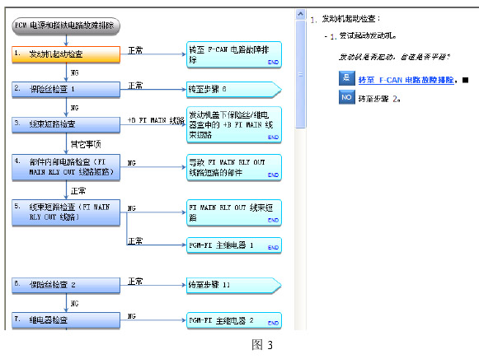479x359 pixels.
Task: Click the FI MAIN RLY OUT 线束短路 result box
Action: tap(234, 213)
